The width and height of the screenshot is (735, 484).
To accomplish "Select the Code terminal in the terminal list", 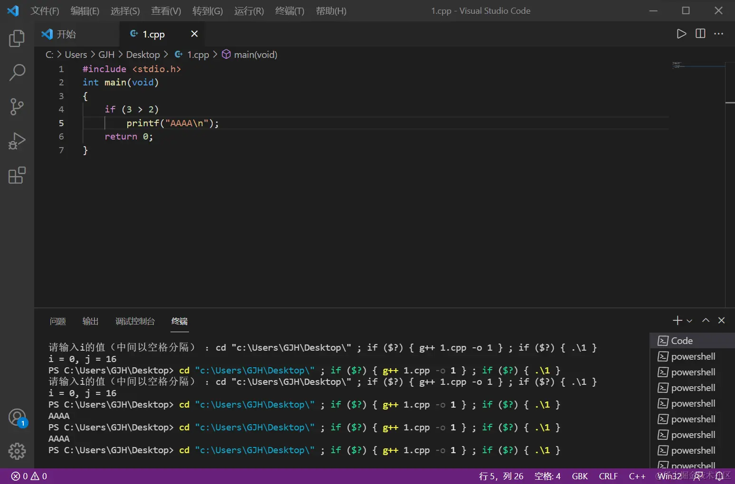I will tap(682, 341).
